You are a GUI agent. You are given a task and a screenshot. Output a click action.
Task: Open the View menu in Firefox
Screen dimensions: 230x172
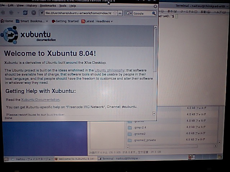pos(20,6)
